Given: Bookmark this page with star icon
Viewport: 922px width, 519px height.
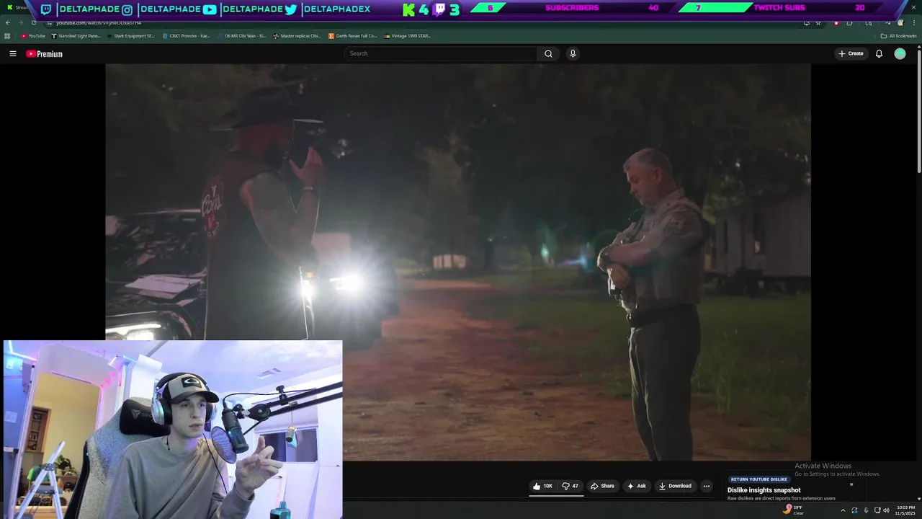Looking at the screenshot, I should tap(818, 22).
